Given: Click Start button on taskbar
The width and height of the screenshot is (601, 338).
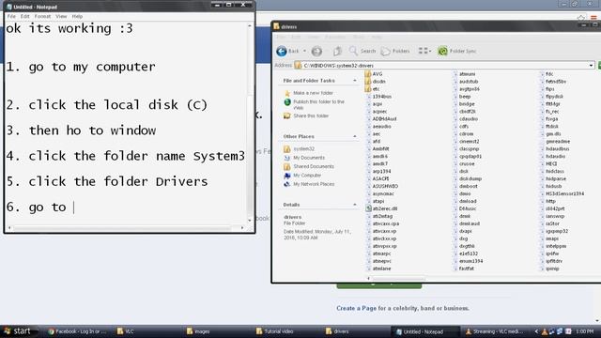Looking at the screenshot, I should pyautogui.click(x=18, y=331).
